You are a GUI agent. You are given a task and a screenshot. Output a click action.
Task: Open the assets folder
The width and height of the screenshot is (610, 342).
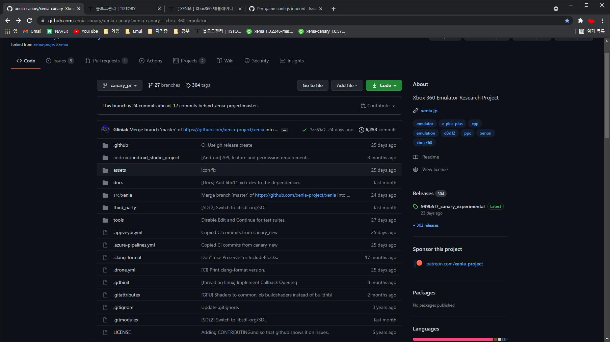[120, 170]
